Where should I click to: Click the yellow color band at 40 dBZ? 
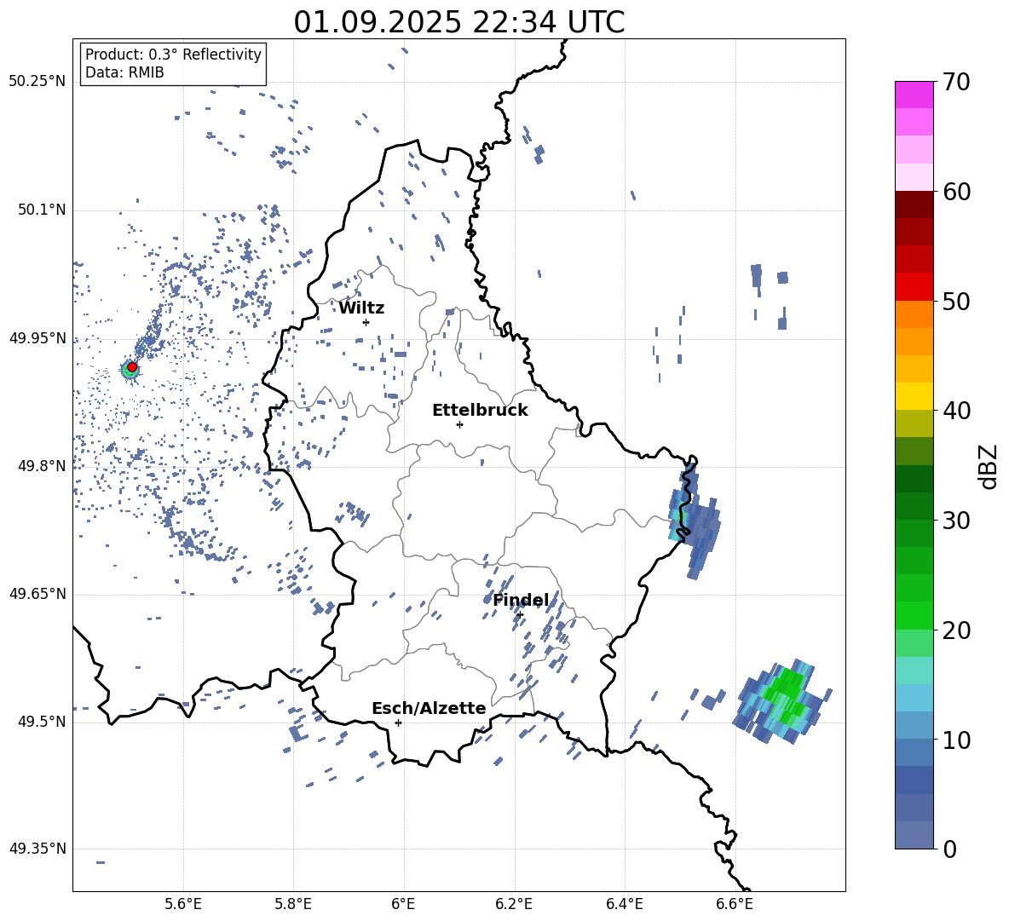pyautogui.click(x=914, y=396)
